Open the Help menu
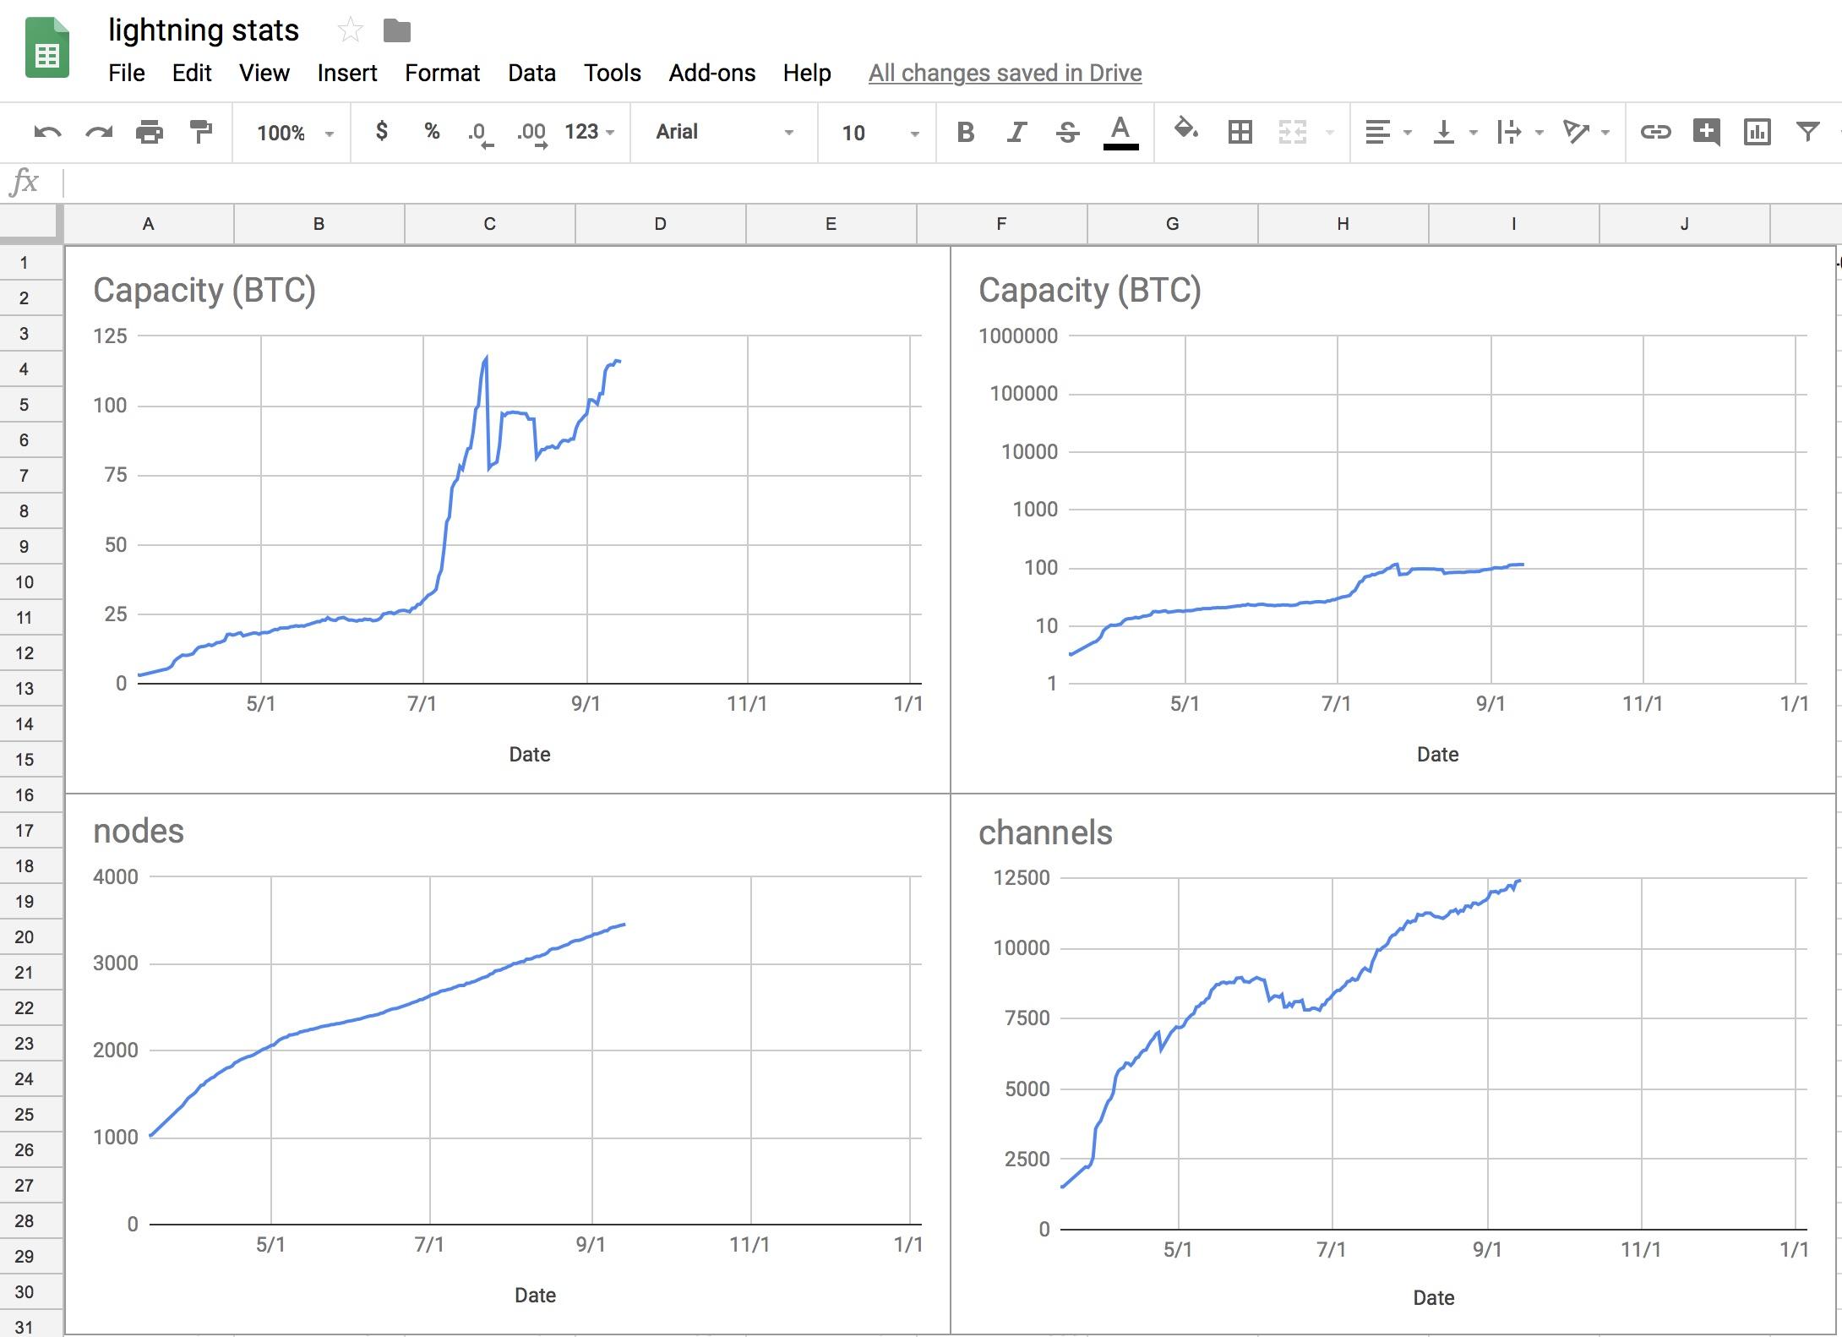 coord(807,73)
